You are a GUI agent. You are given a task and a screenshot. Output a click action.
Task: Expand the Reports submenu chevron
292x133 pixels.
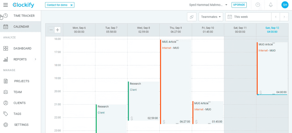(x=35, y=59)
